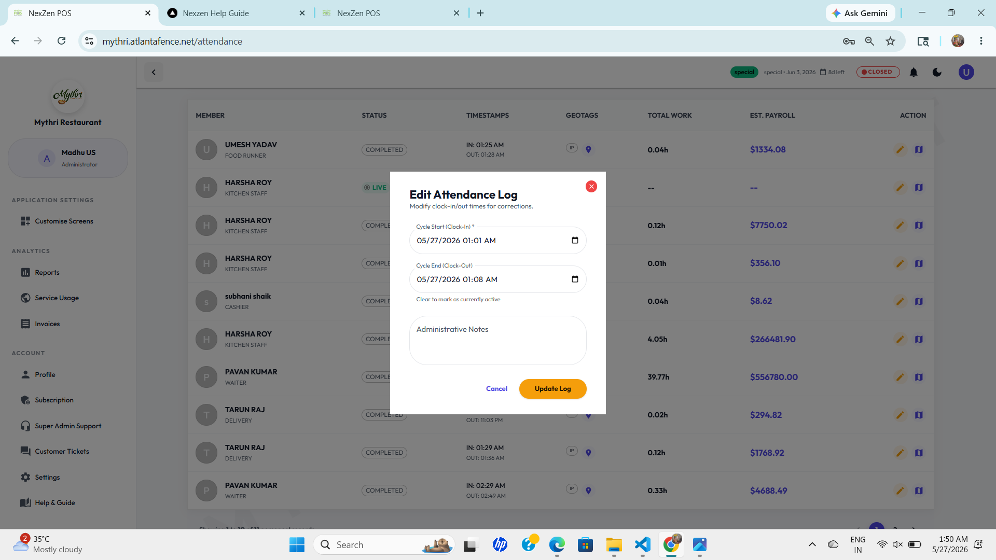Edit UMESH YADAV attendance with pencil icon
The image size is (996, 560).
[x=900, y=150]
